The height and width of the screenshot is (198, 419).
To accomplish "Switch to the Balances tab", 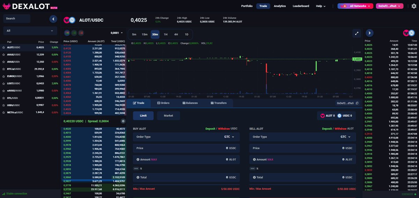I will click(x=190, y=103).
